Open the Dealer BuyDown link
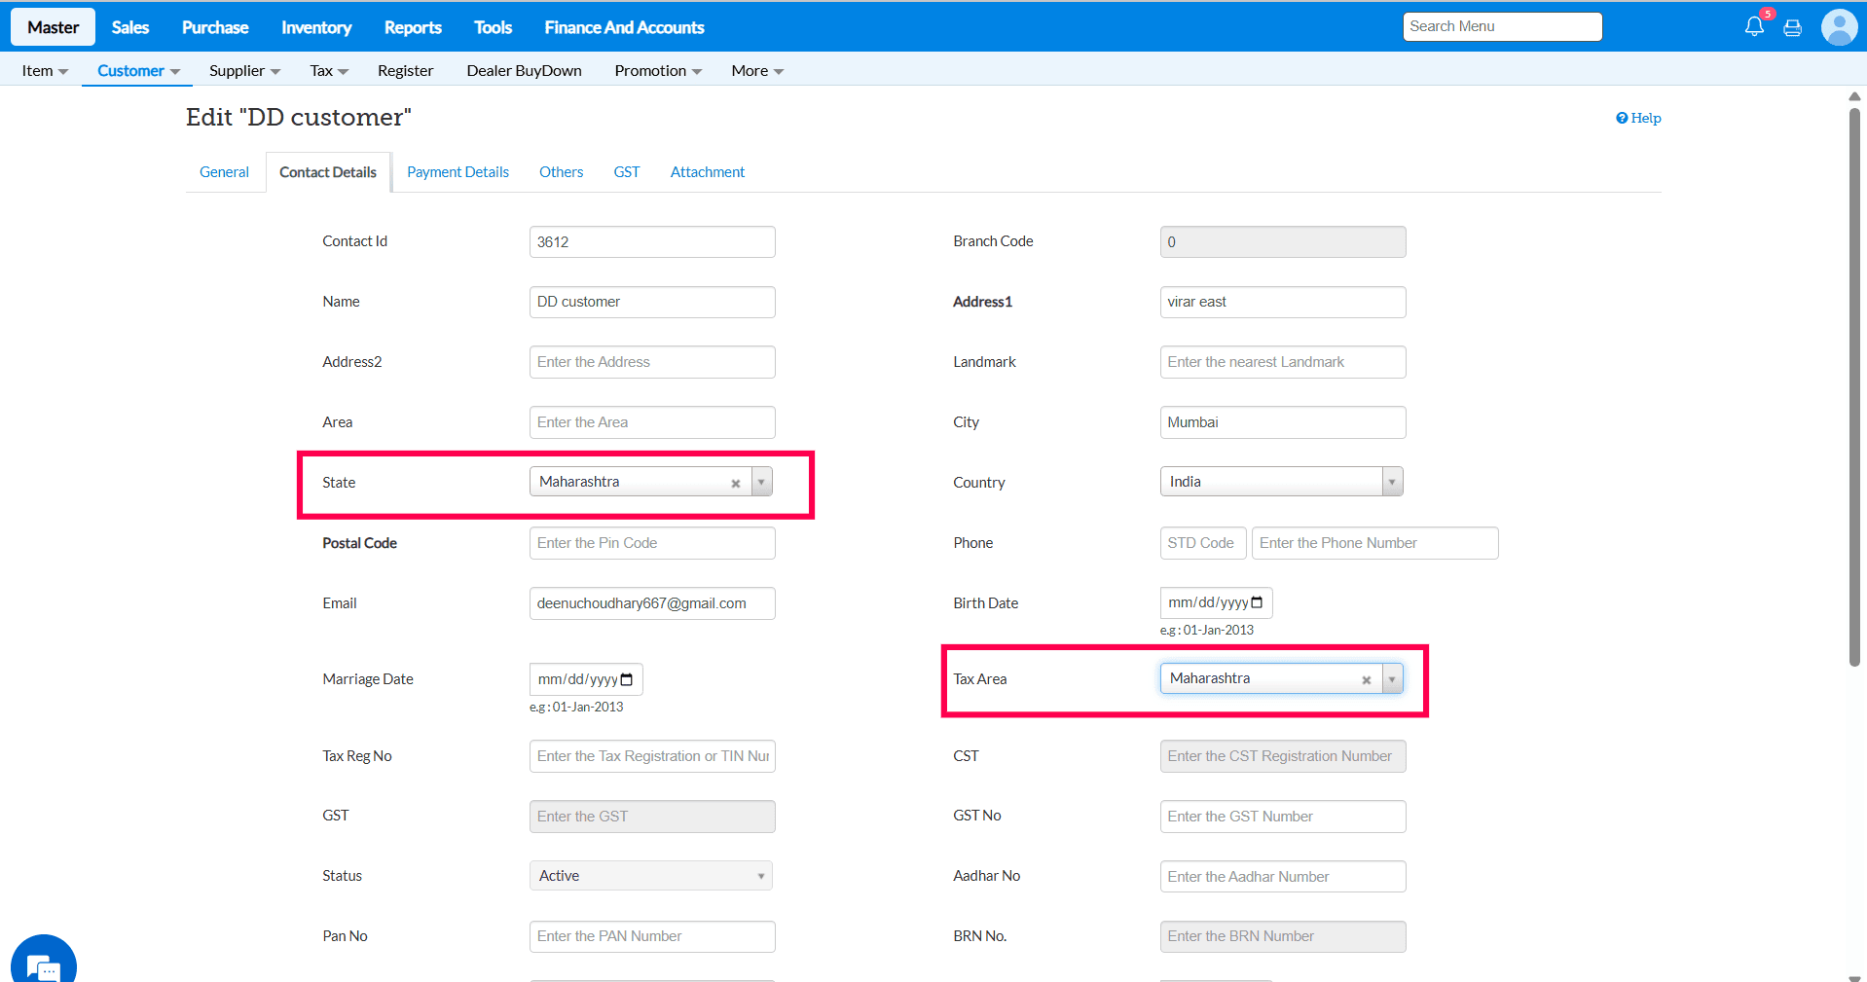The height and width of the screenshot is (982, 1867). click(x=524, y=71)
